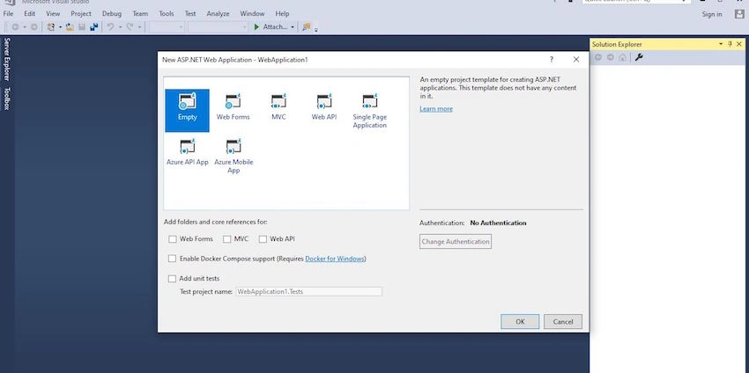Close the New ASP.NET Web Application dialog
749x373 pixels.
[x=576, y=60]
